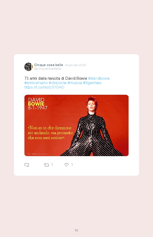This screenshot has width=153, height=237.
Task: Open the #anniversario hashtag
Action: coord(36,83)
